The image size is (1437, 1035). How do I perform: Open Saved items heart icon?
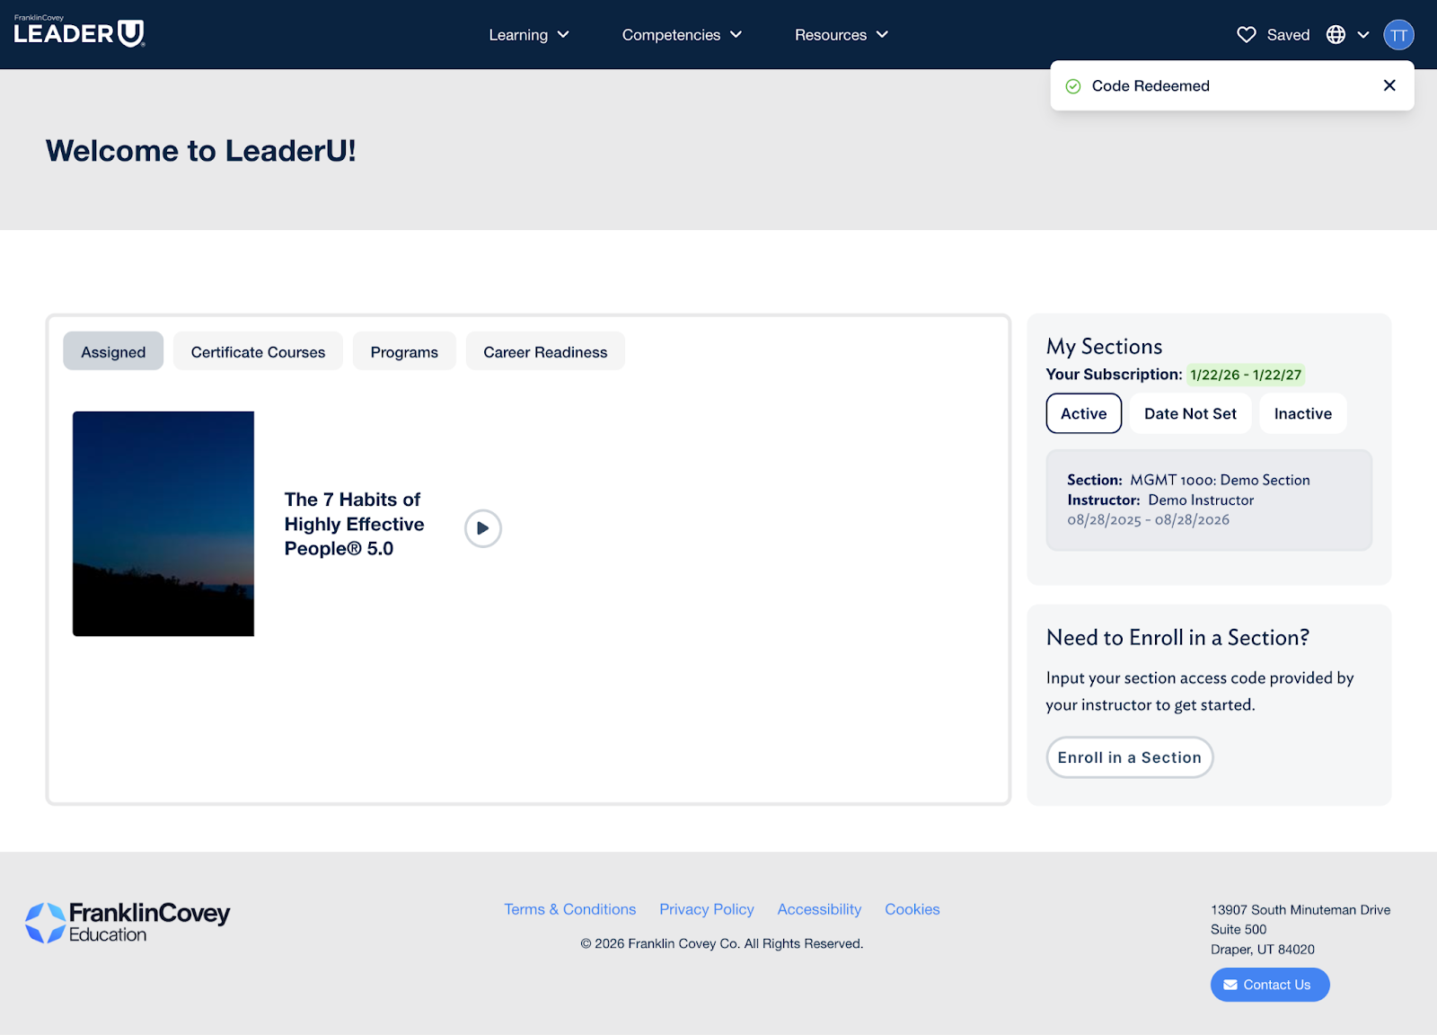[1246, 35]
